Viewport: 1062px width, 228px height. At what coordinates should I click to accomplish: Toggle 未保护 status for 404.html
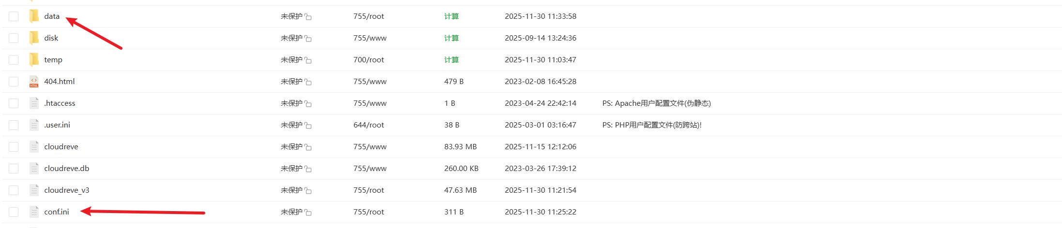click(292, 82)
